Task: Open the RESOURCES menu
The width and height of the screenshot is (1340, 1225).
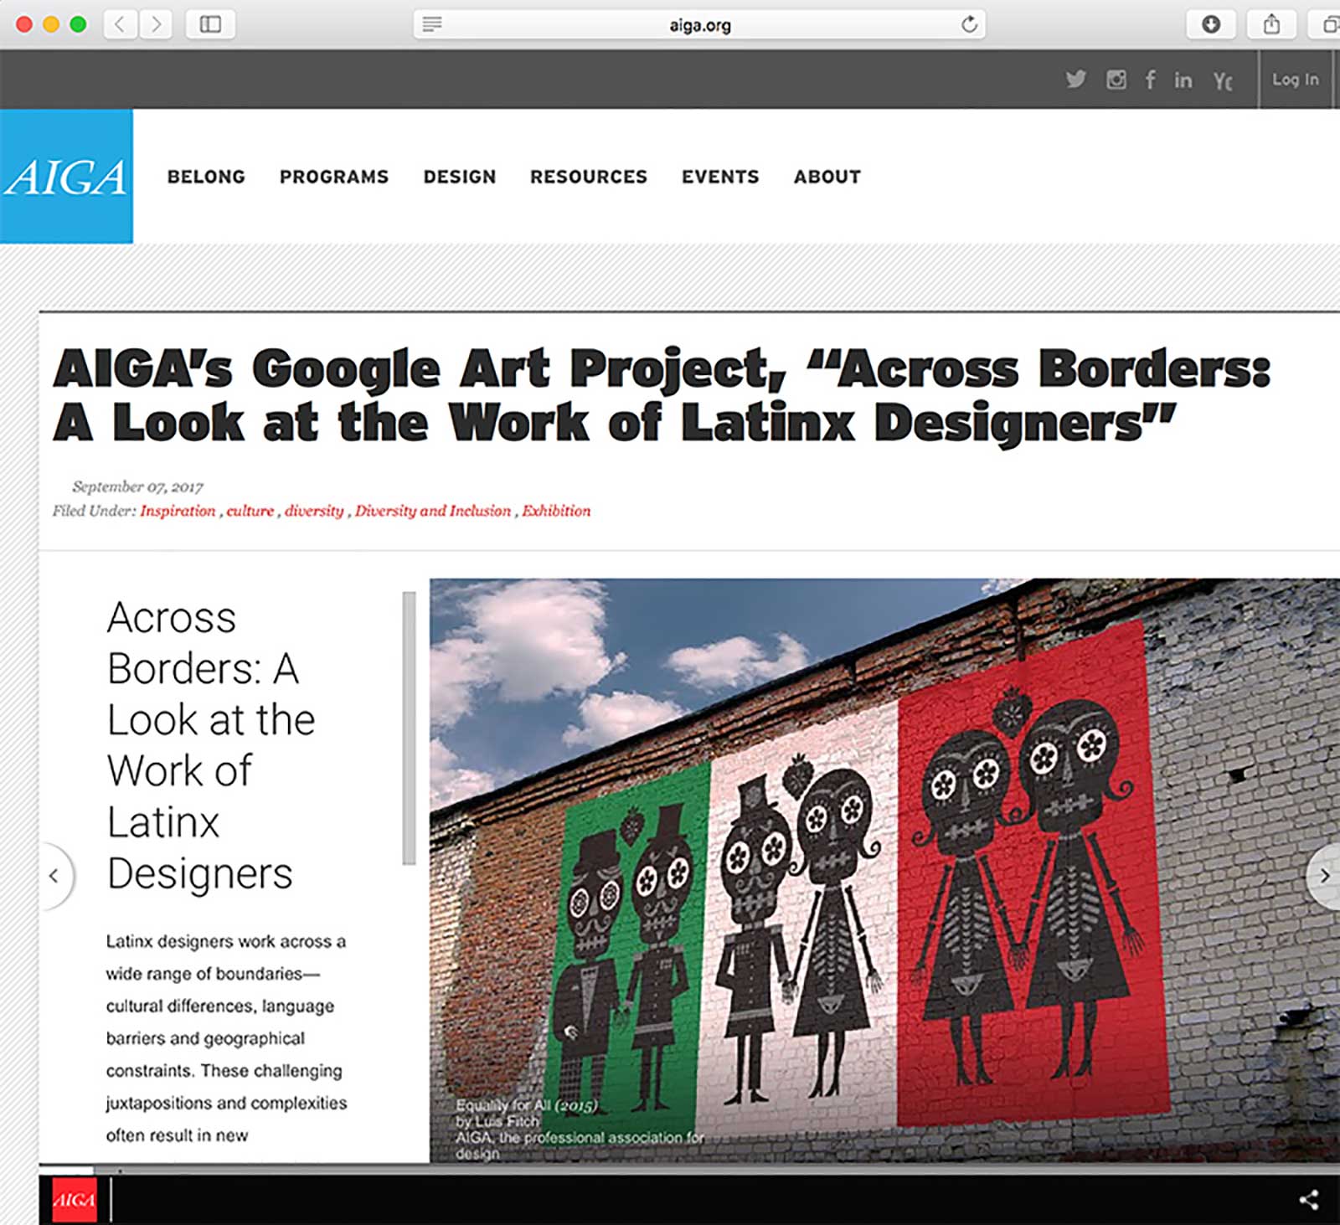Action: (x=589, y=177)
